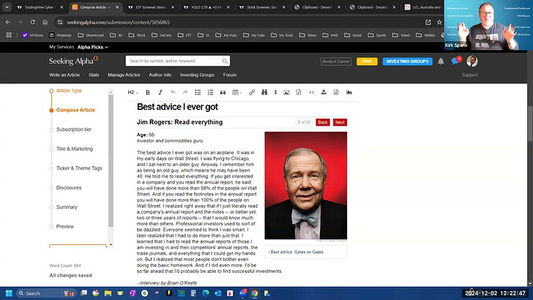Open notifications bell on Seeking Alpha
The image size is (533, 300).
441,61
